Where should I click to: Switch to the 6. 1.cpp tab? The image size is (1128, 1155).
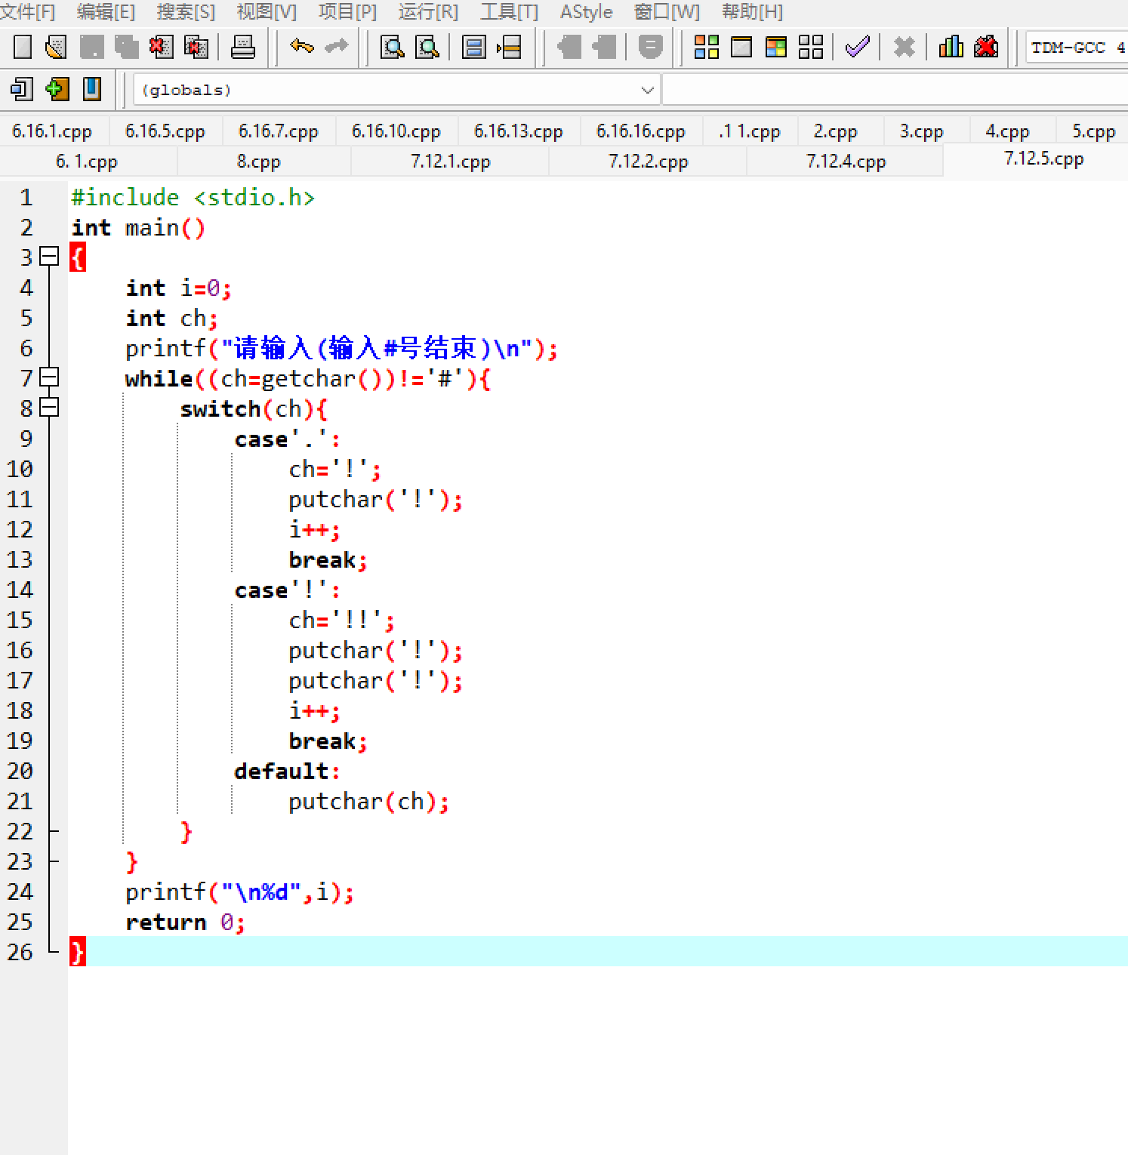point(87,161)
